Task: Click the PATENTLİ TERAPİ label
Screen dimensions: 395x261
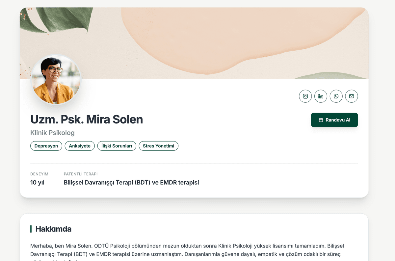Action: (x=81, y=174)
